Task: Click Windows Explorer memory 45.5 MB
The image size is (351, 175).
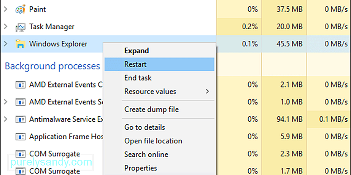Action: tap(289, 44)
